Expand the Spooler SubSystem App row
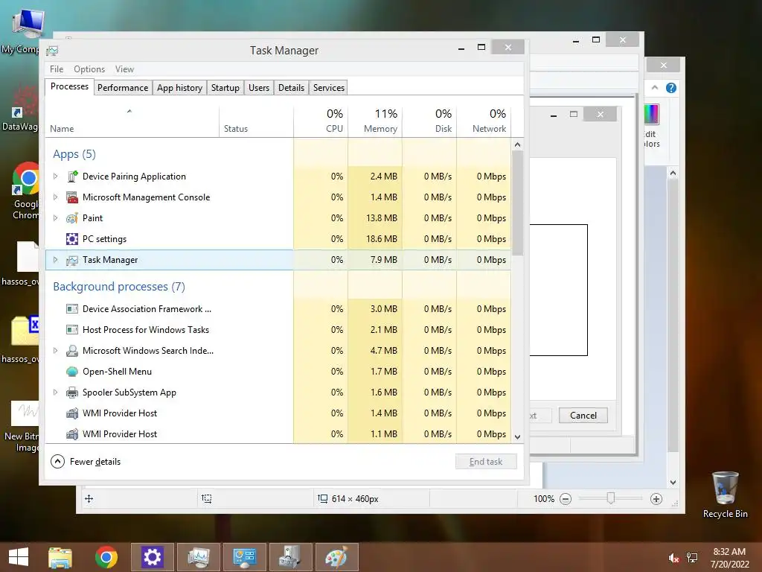Image resolution: width=762 pixels, height=572 pixels. (x=55, y=393)
